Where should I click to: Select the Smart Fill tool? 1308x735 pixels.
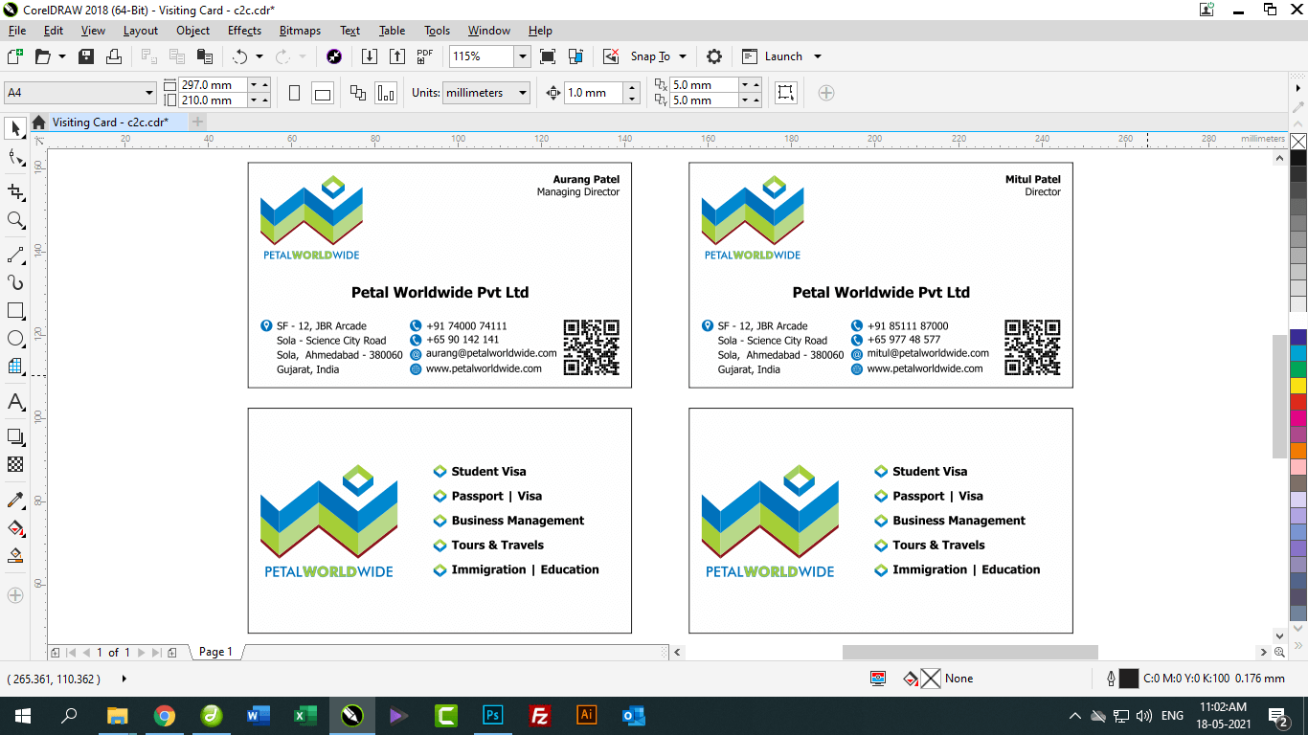(x=15, y=555)
